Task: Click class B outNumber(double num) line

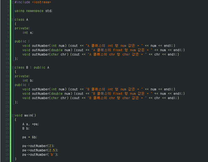Action: click(x=104, y=94)
